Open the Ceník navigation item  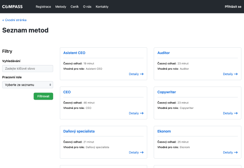click(x=75, y=7)
